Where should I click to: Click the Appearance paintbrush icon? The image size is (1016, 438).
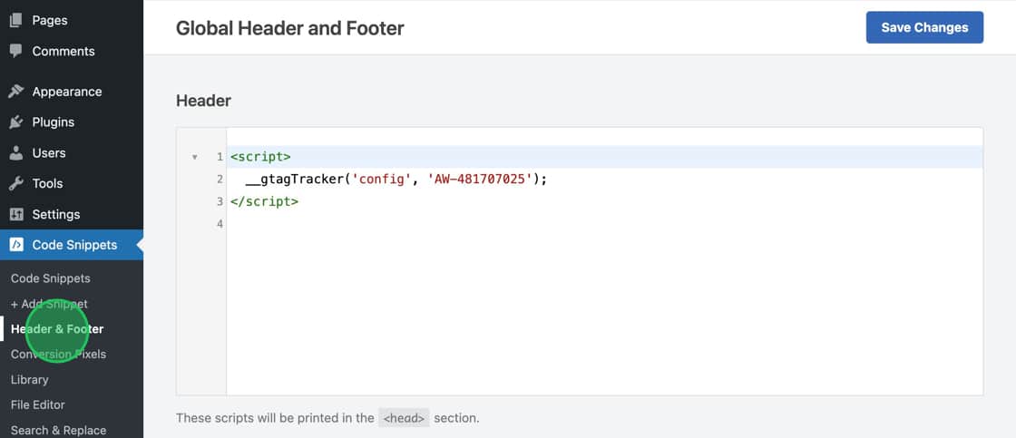(16, 92)
